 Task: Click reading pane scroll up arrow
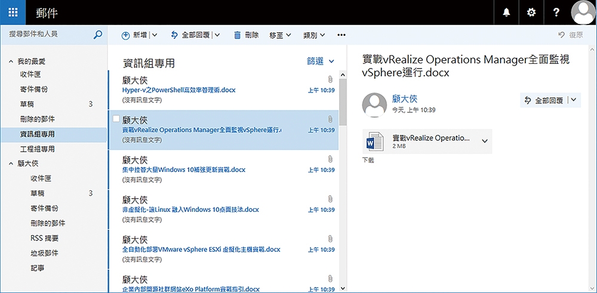coord(592,50)
